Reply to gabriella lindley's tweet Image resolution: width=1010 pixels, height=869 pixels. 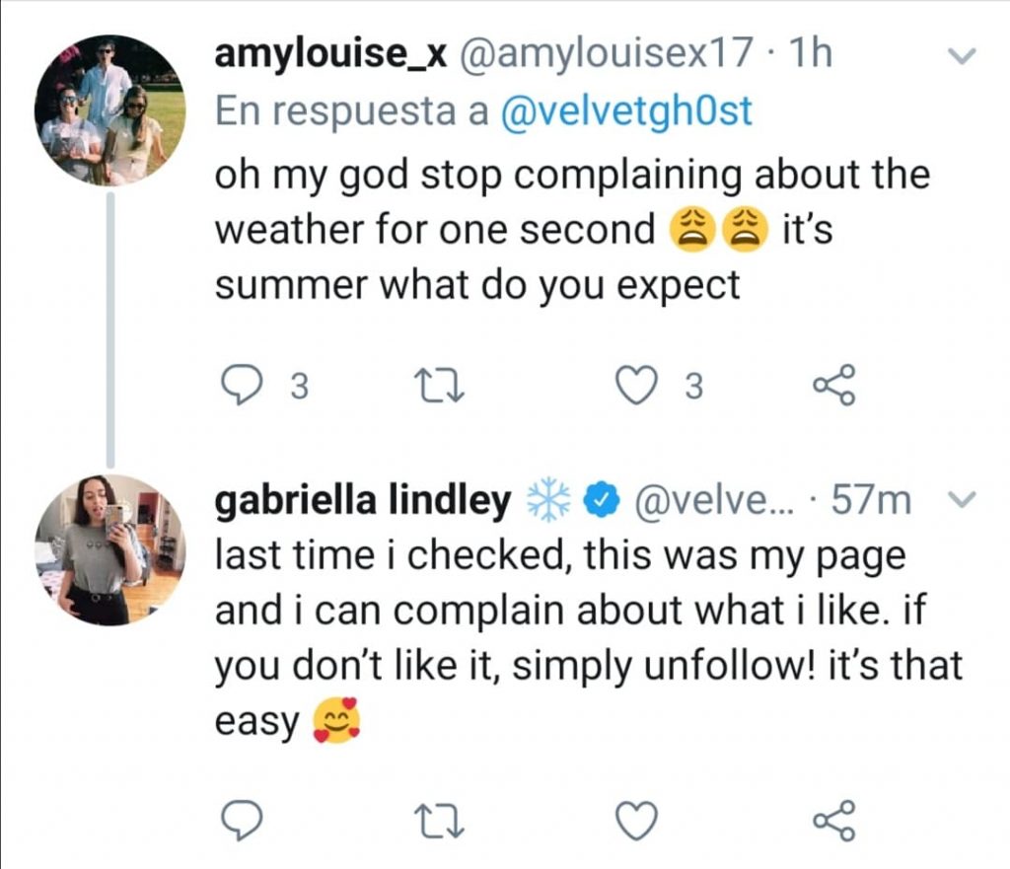click(x=242, y=821)
